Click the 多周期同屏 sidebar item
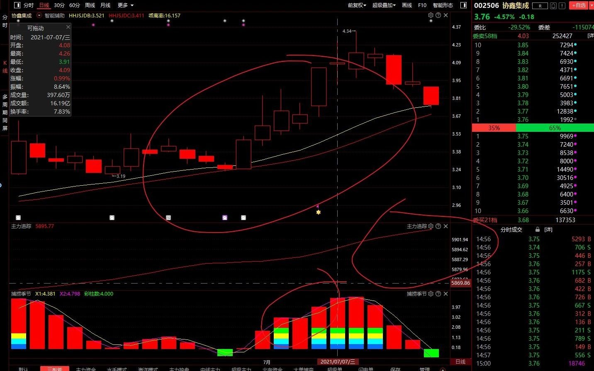The image size is (594, 371). (5, 112)
